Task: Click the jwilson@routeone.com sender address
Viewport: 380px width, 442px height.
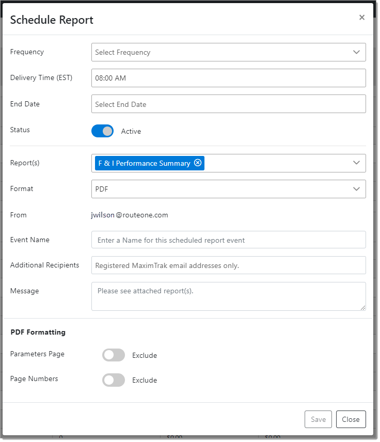Action: click(130, 215)
